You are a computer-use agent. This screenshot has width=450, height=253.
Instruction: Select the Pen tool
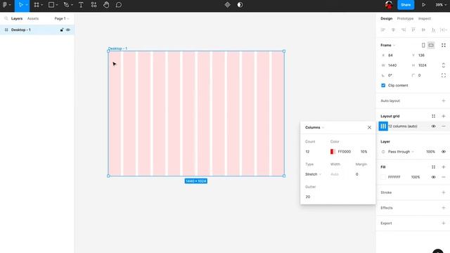[66, 5]
